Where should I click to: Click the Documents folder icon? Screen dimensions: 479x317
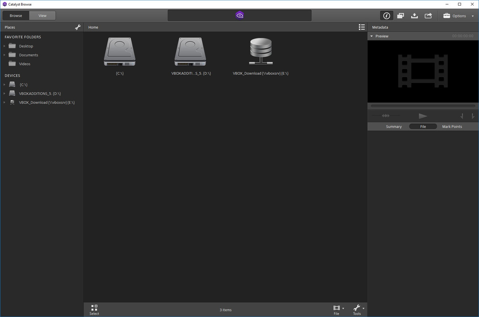pyautogui.click(x=12, y=55)
